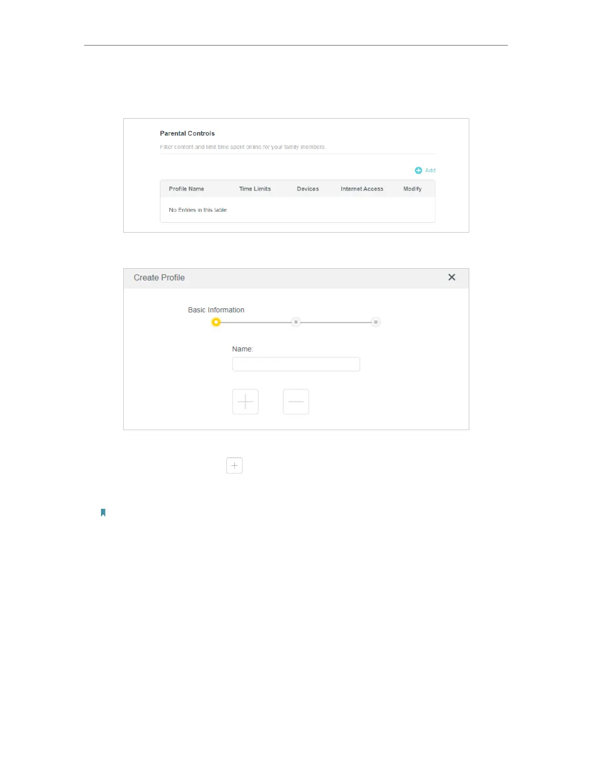The height and width of the screenshot is (783, 592).
Task: Select the yellow Basic Information step dot
Action: point(216,322)
